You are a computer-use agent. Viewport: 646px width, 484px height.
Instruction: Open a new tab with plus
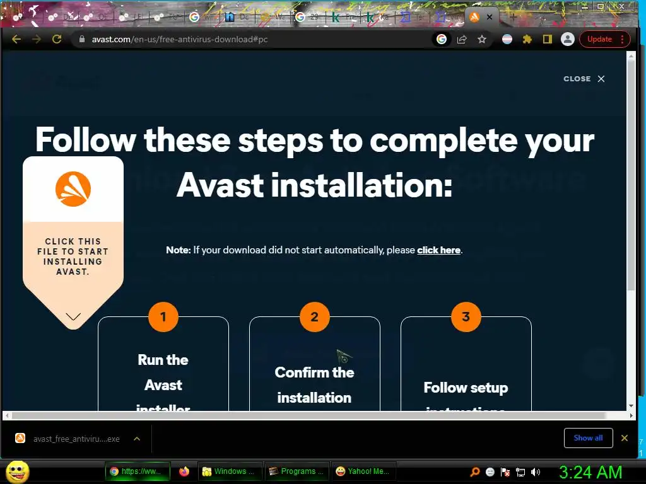514,17
